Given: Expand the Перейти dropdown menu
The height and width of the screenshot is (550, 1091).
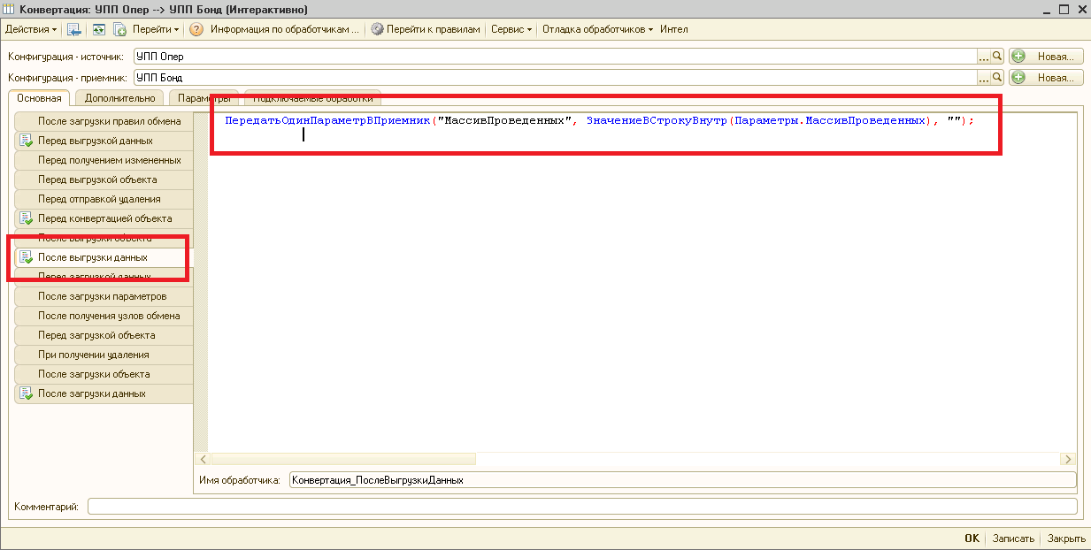Looking at the screenshot, I should click(x=156, y=29).
